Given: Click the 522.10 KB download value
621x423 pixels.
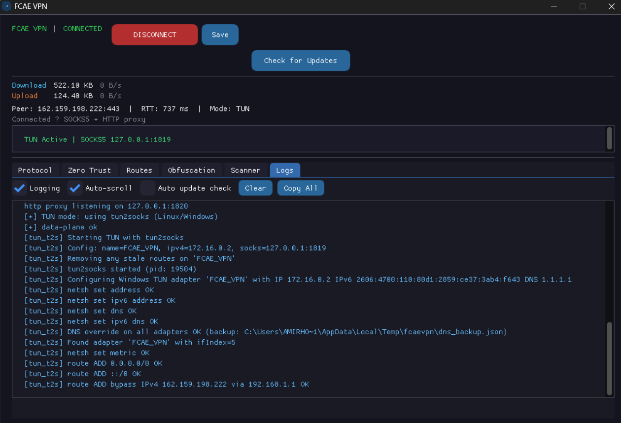Looking at the screenshot, I should pos(73,85).
